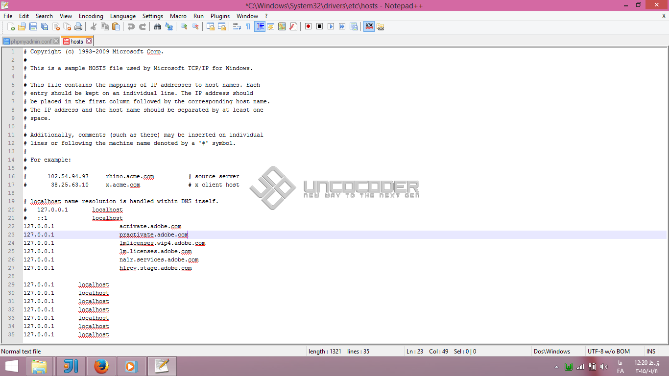Viewport: 669px width, 376px height.
Task: Save the current recorded macro icon
Action: 353,26
